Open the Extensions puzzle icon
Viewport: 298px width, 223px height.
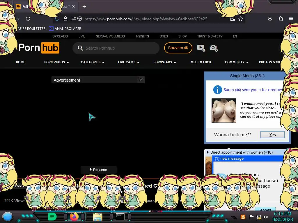pyautogui.click(x=281, y=19)
